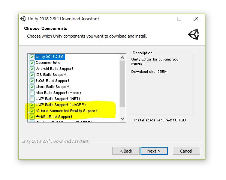Check the UWP Build Support (.NET) checkbox
This screenshot has height=180, width=226.
32,99
